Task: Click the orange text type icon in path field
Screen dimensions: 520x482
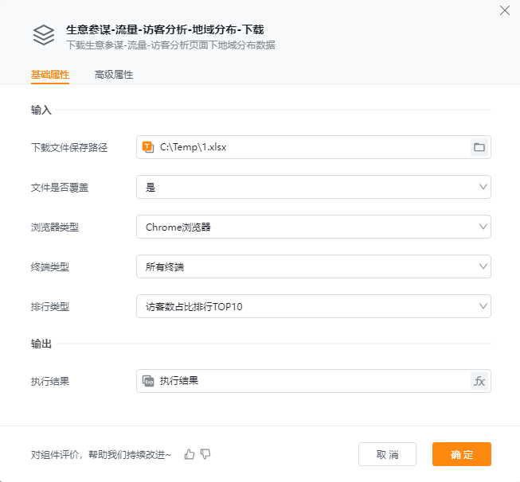Action: (148, 147)
